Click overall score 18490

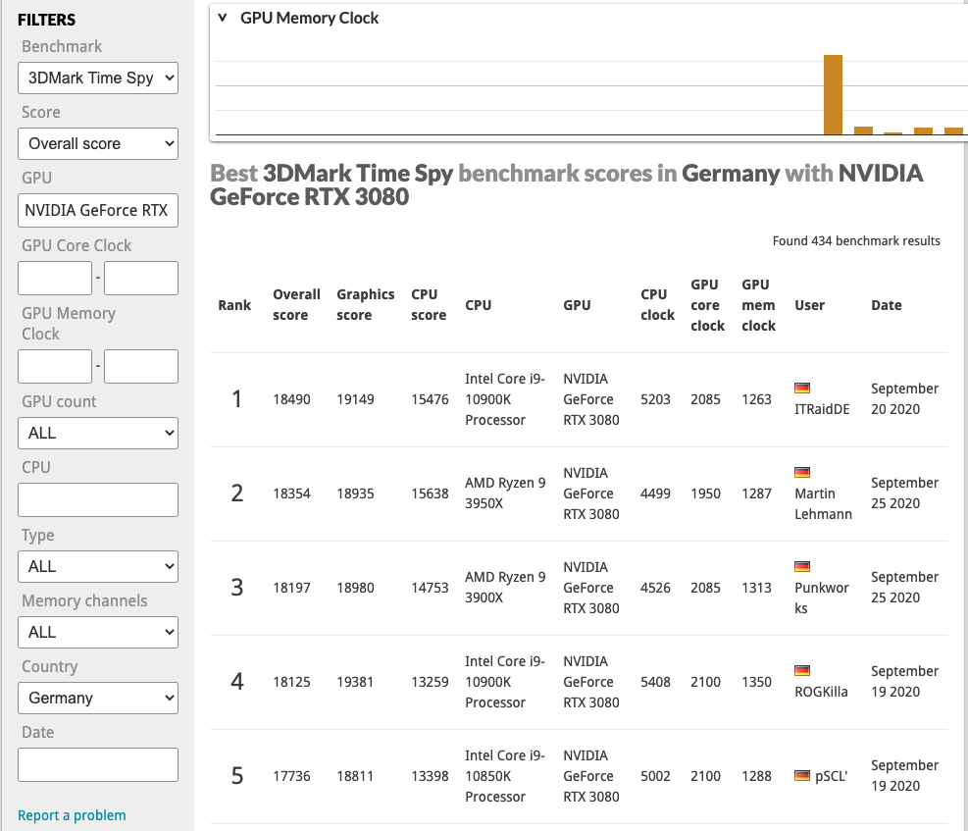pyautogui.click(x=292, y=399)
